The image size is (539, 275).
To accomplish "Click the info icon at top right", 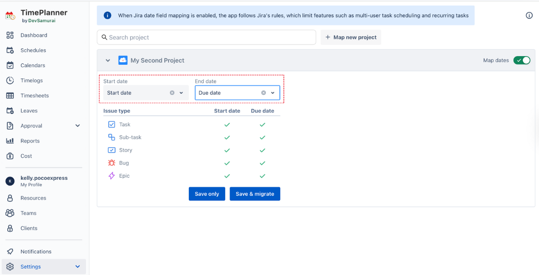I will (529, 16).
